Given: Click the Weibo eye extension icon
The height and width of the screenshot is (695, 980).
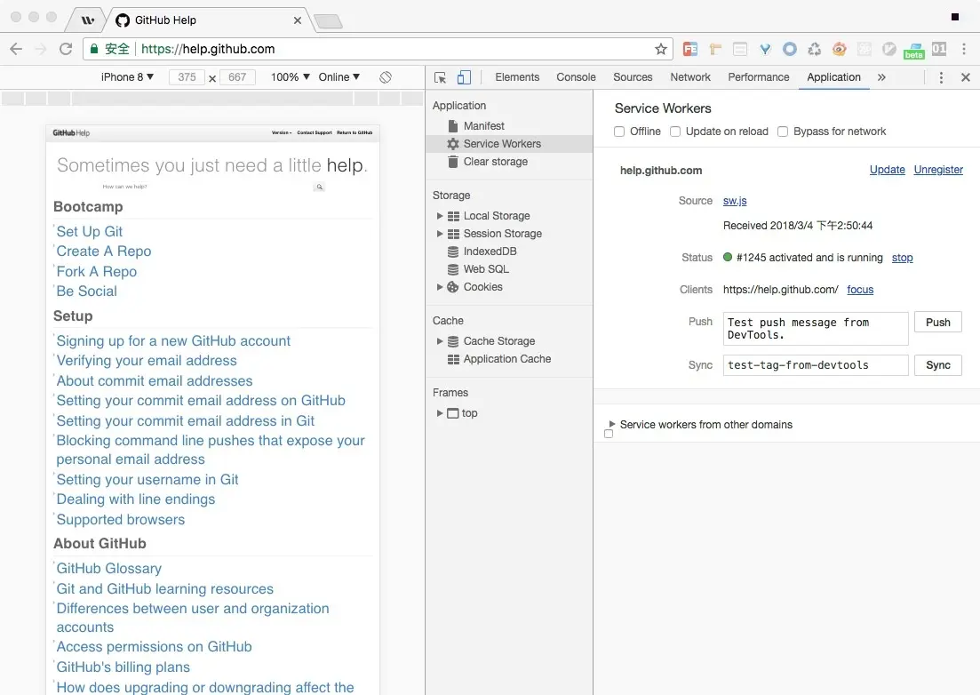Looking at the screenshot, I should (x=840, y=49).
